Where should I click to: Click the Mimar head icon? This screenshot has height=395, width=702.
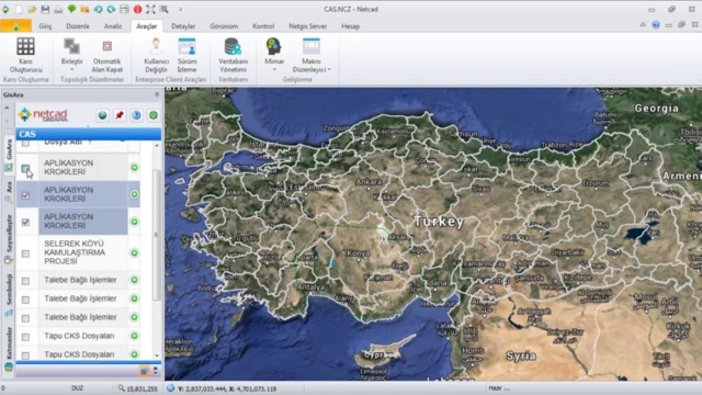coord(274,47)
